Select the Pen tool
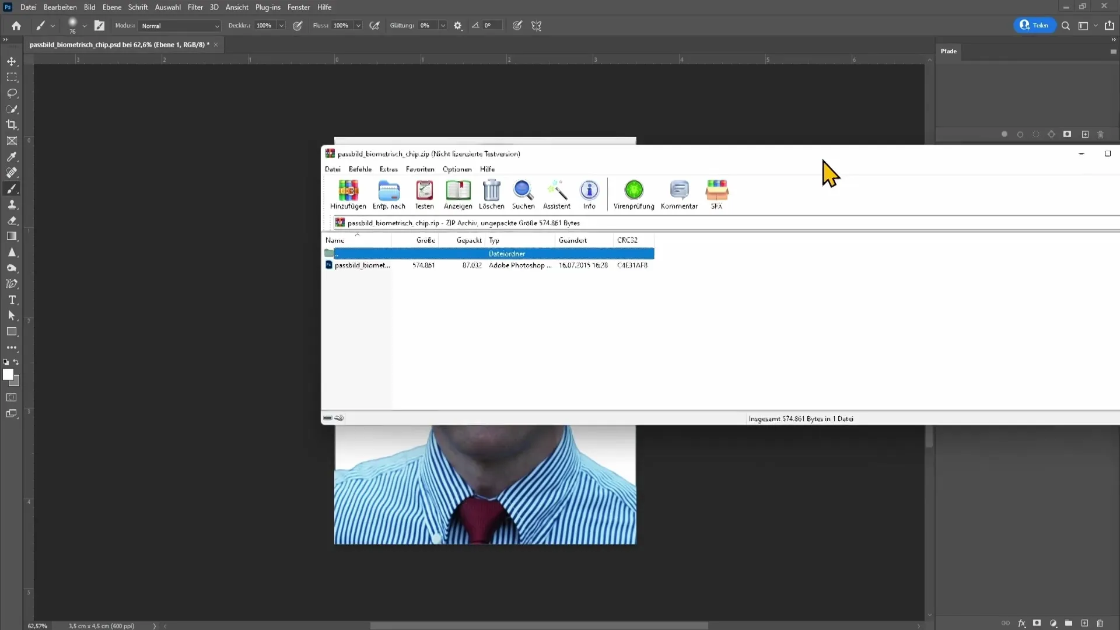 tap(12, 284)
